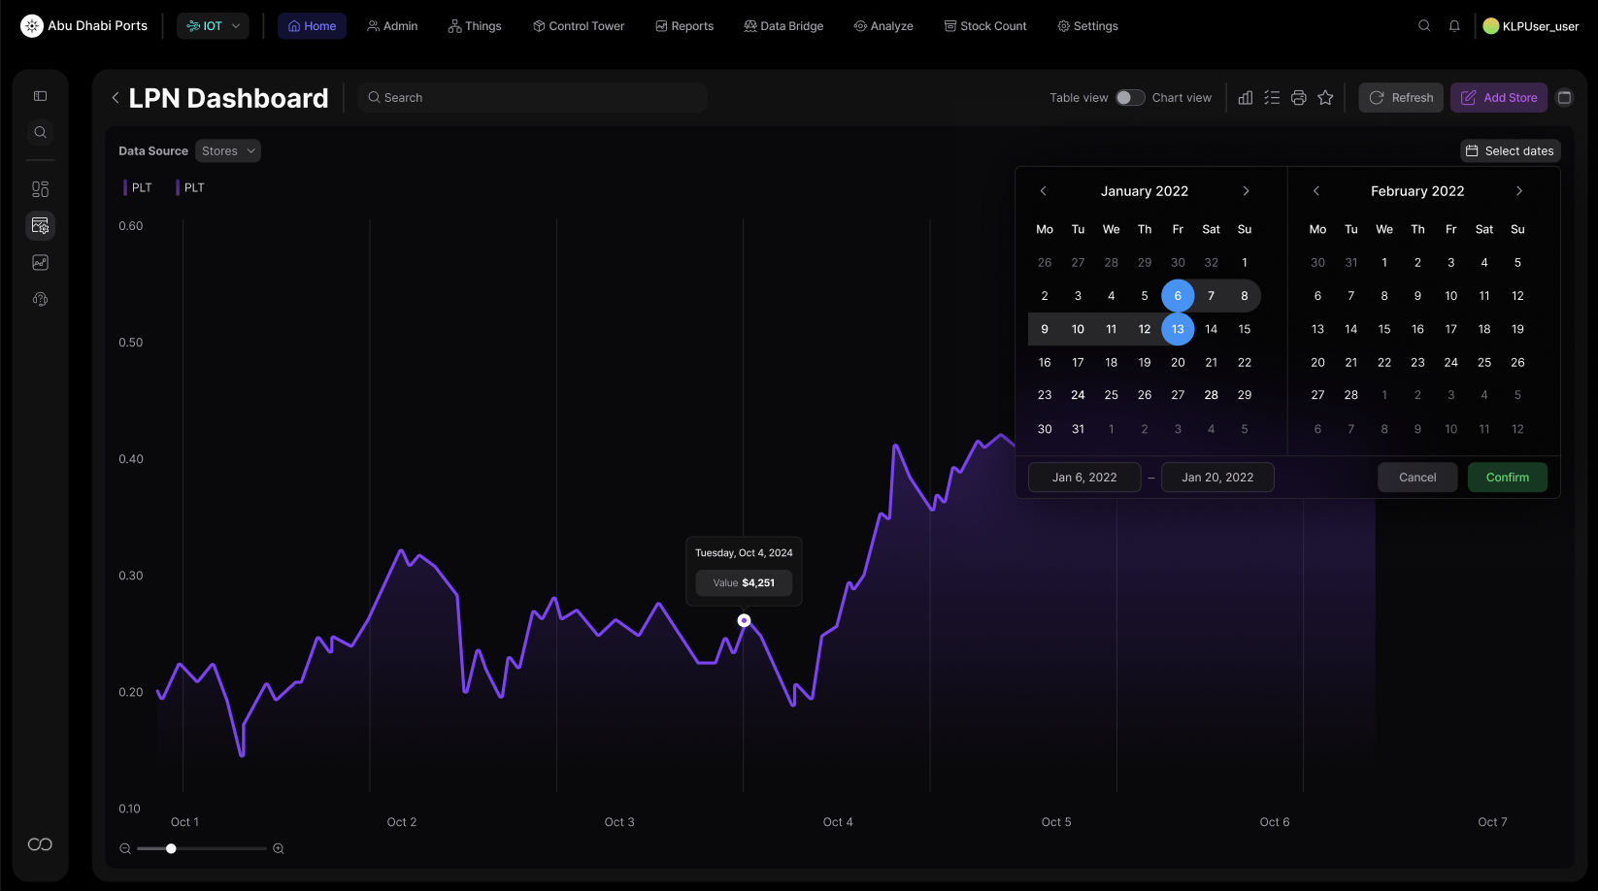Zoom out the chart
The width and height of the screenshot is (1598, 891).
(x=125, y=848)
